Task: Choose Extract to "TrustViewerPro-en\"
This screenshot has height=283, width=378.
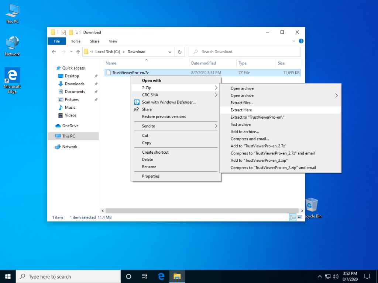Action: tap(281, 117)
